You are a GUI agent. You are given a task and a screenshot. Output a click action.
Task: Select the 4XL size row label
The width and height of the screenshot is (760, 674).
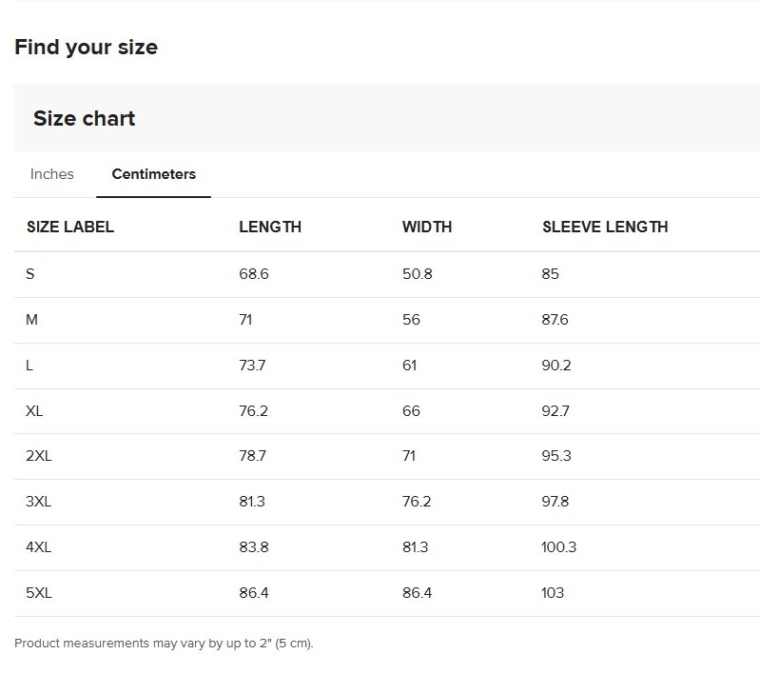[x=39, y=546]
